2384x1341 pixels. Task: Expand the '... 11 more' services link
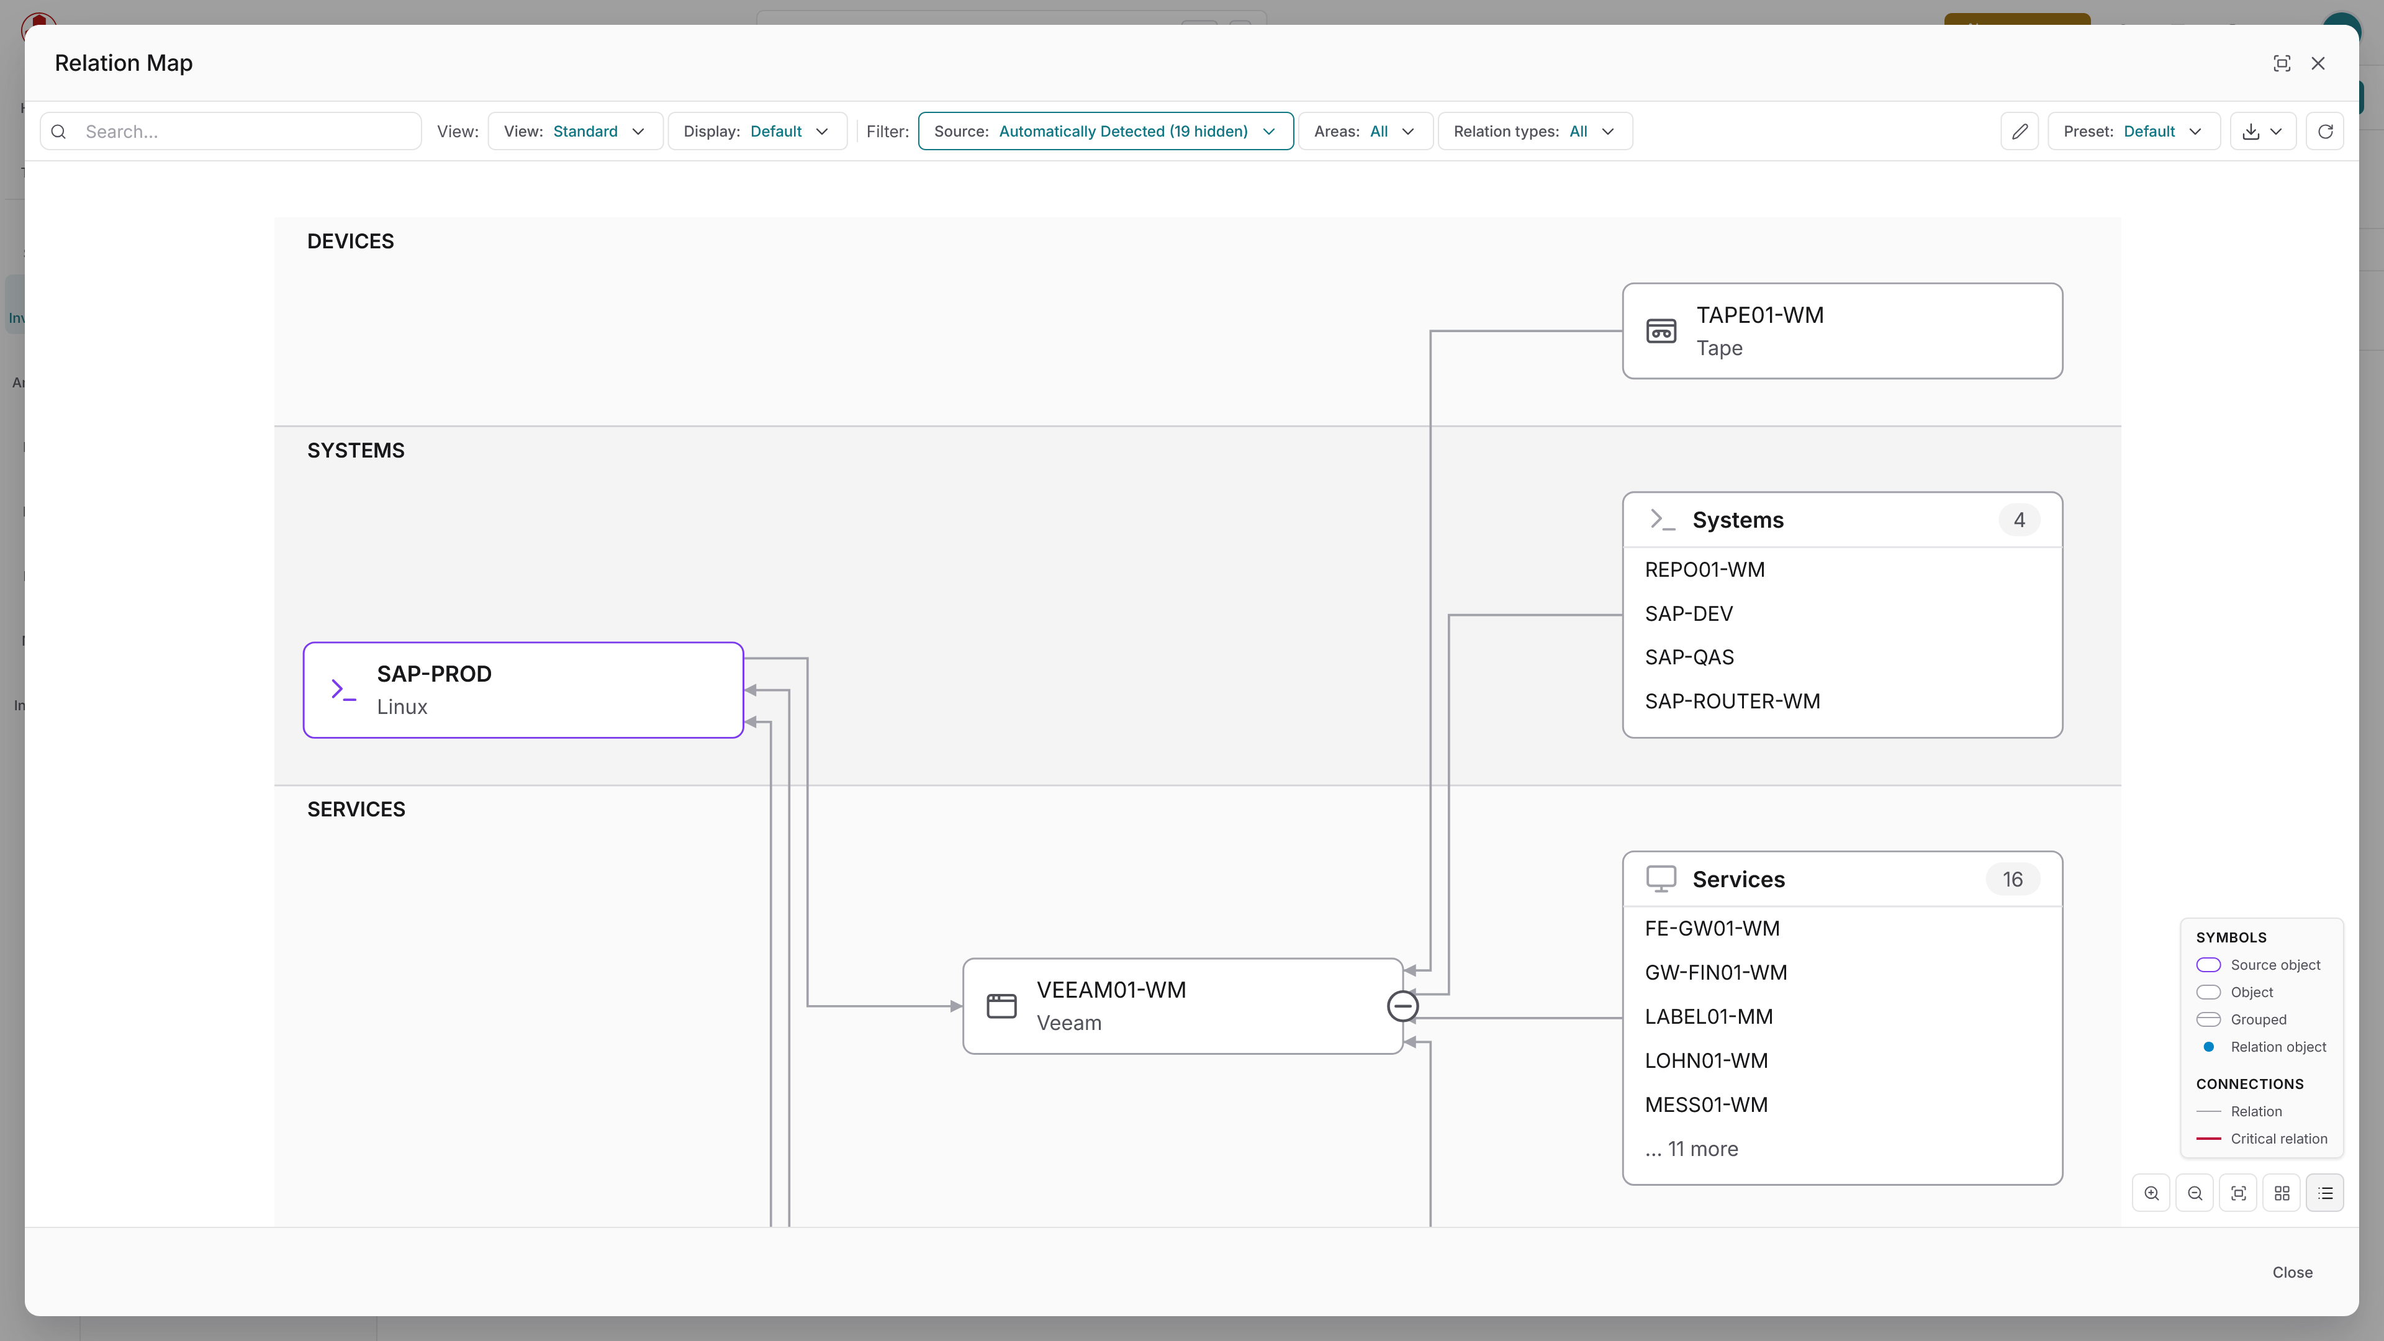(x=1691, y=1149)
